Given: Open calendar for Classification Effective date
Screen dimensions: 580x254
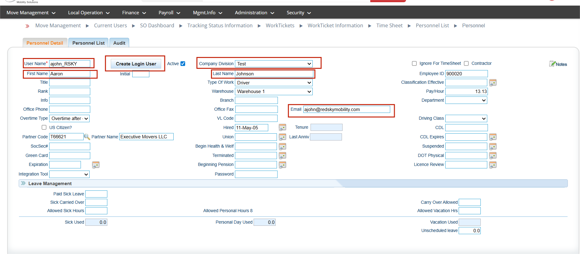Looking at the screenshot, I should [x=493, y=82].
